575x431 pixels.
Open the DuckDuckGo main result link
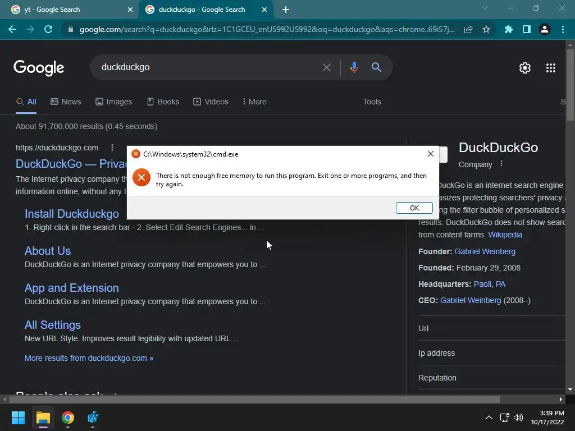coord(71,164)
